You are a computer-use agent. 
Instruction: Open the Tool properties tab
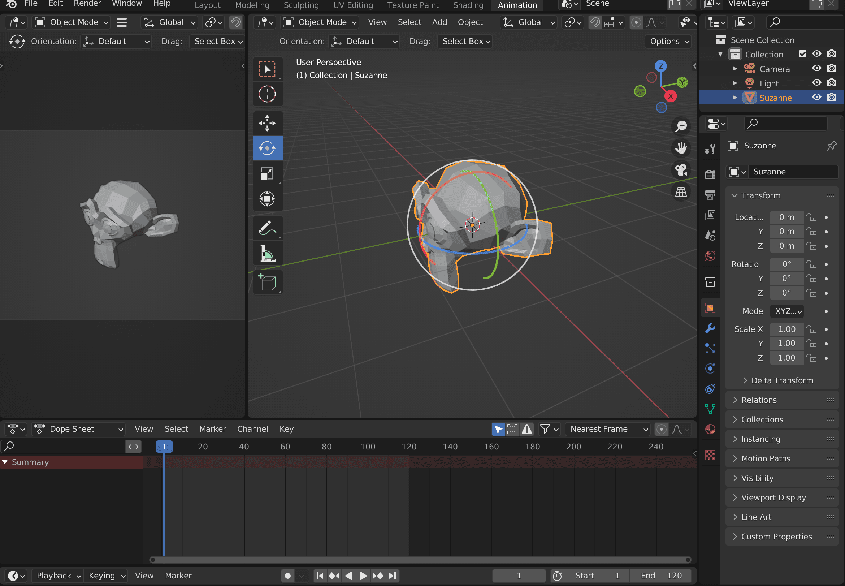pyautogui.click(x=710, y=148)
